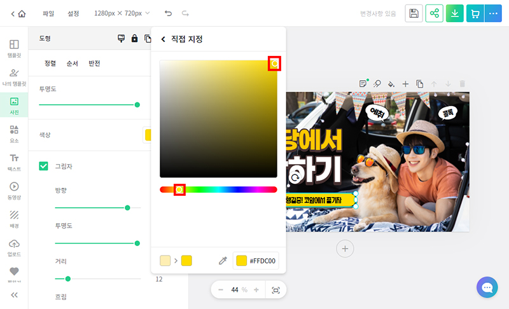Select the new yellow color swatch

(186, 261)
